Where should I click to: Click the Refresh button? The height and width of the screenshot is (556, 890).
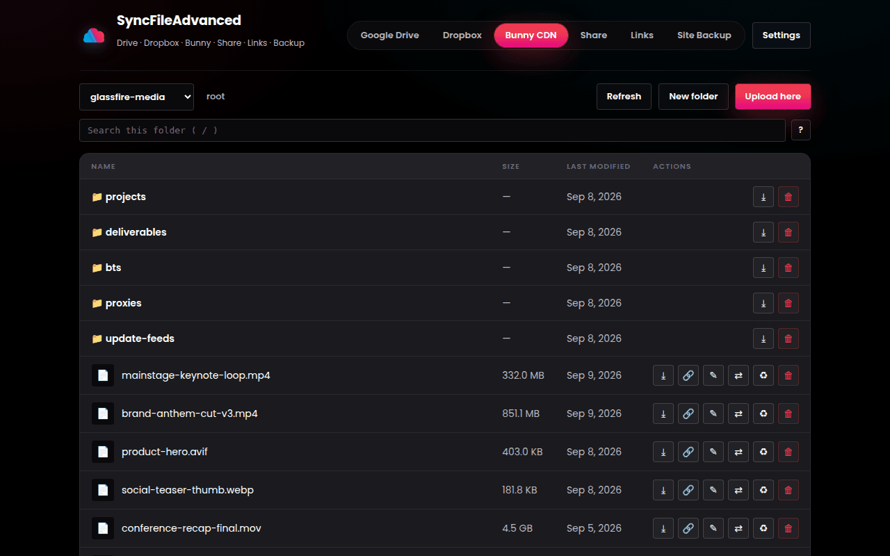pyautogui.click(x=624, y=97)
